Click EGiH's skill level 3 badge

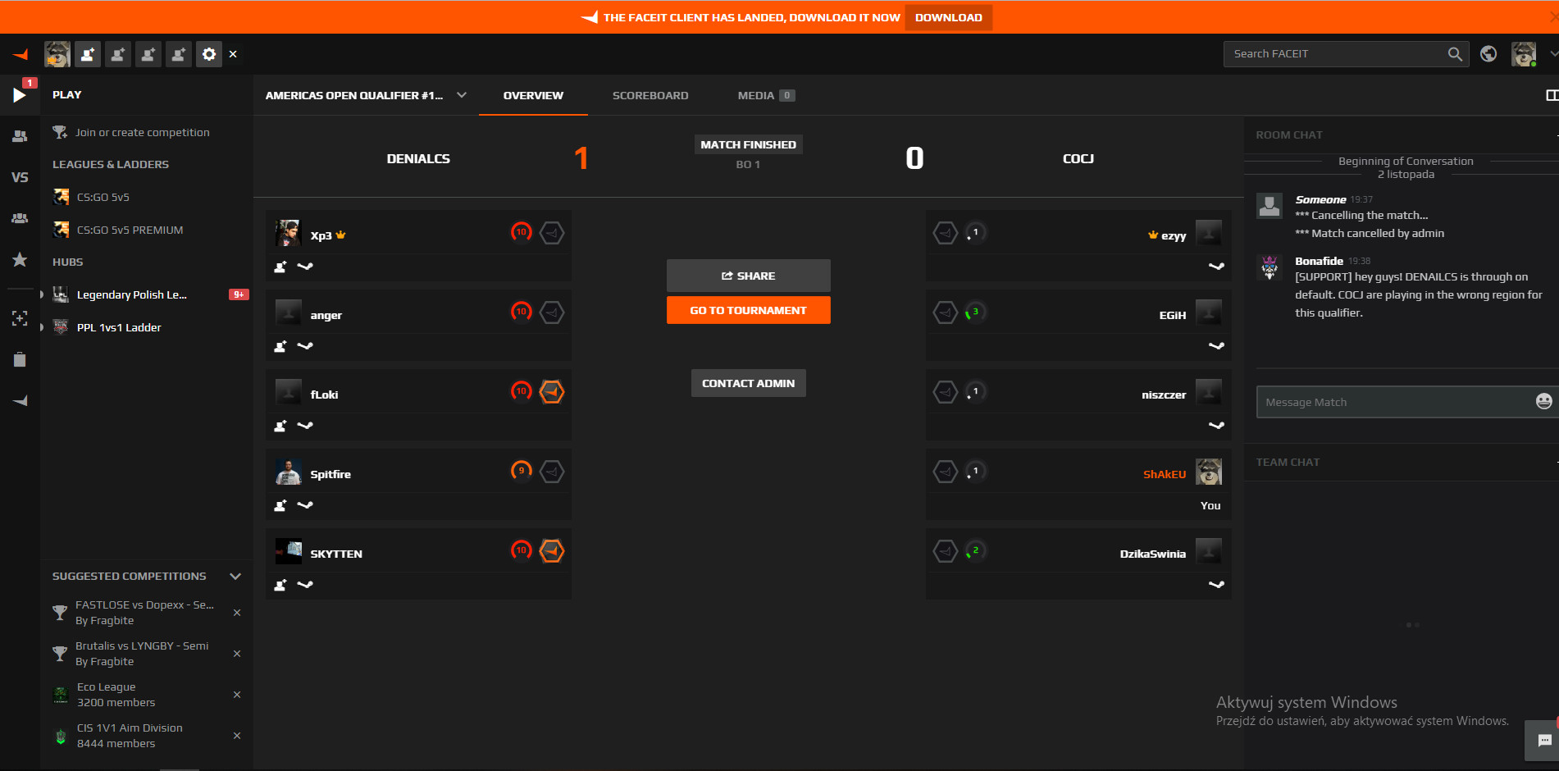click(975, 313)
